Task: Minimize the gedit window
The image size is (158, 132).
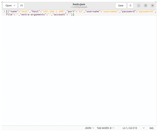Action: tap(139, 6)
